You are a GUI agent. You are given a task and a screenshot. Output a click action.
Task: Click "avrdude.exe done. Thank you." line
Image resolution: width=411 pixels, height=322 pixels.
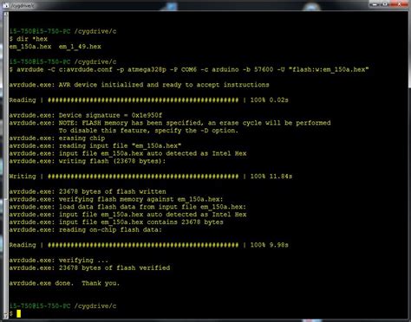tap(64, 283)
